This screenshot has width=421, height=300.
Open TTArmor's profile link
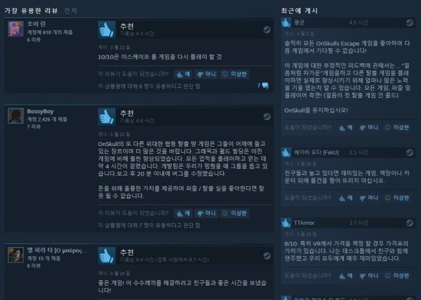(304, 223)
